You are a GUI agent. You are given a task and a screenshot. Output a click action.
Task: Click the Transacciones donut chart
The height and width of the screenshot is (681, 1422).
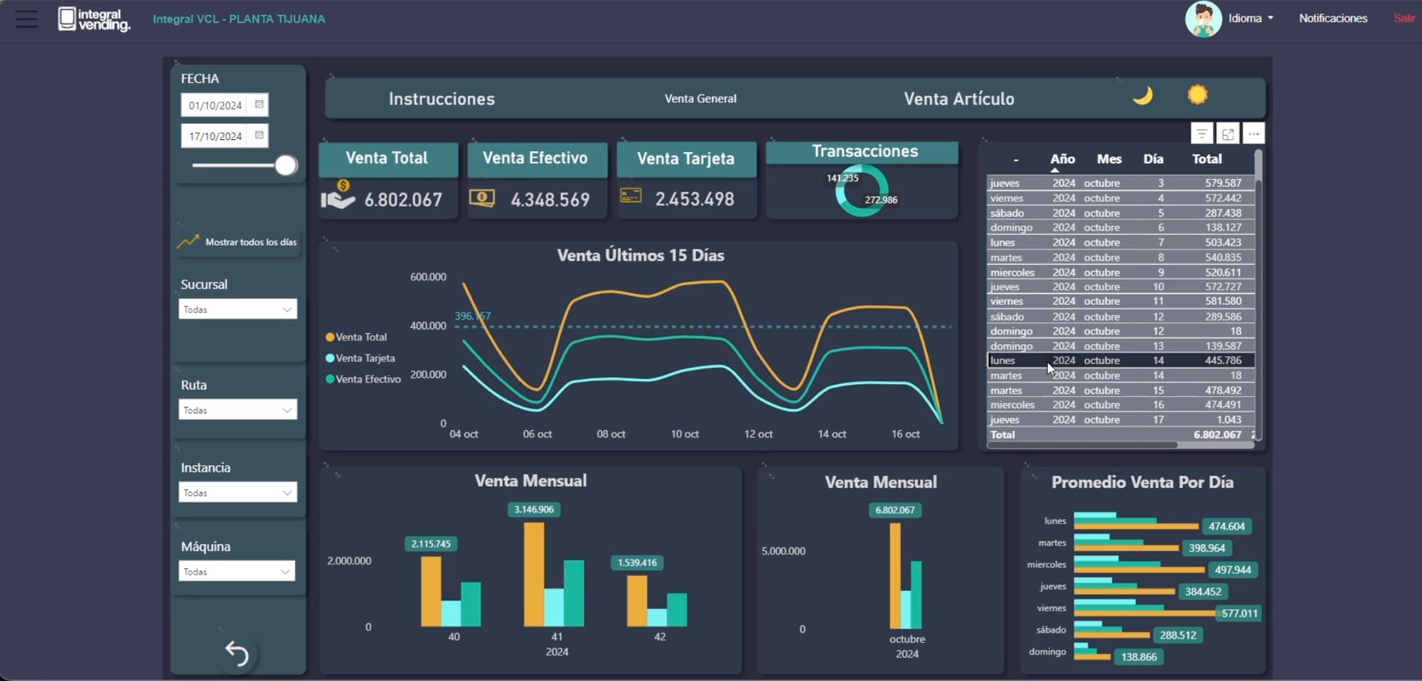pyautogui.click(x=861, y=190)
